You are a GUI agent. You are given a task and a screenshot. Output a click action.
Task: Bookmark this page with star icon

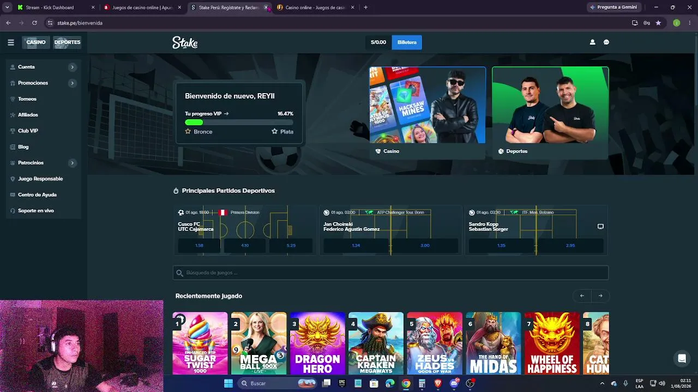point(658,23)
